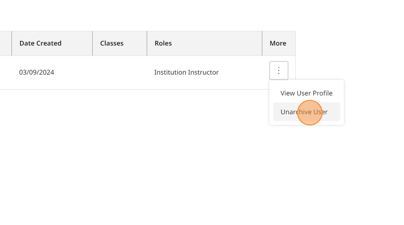Click divider between Date Created and Classes
Screen dimensions: 404x225
92,43
